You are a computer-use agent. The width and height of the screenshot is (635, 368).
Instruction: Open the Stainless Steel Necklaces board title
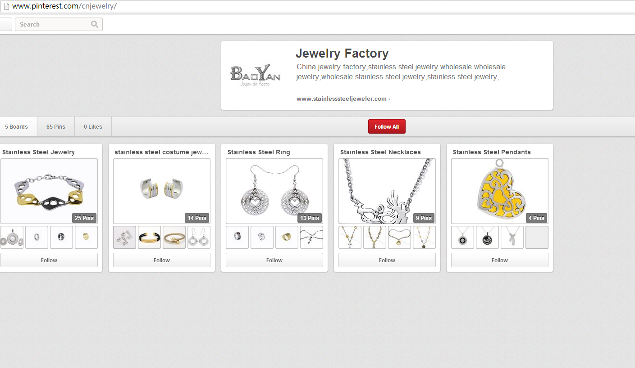(380, 152)
